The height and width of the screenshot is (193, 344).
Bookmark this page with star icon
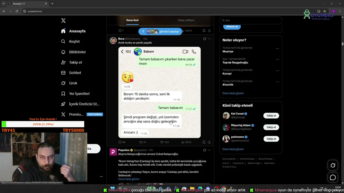pyautogui.click(x=325, y=11)
